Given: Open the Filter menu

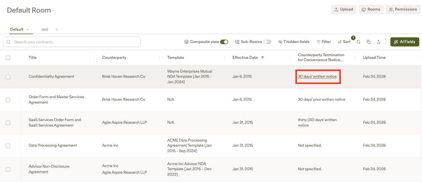Looking at the screenshot, I should click(324, 42).
